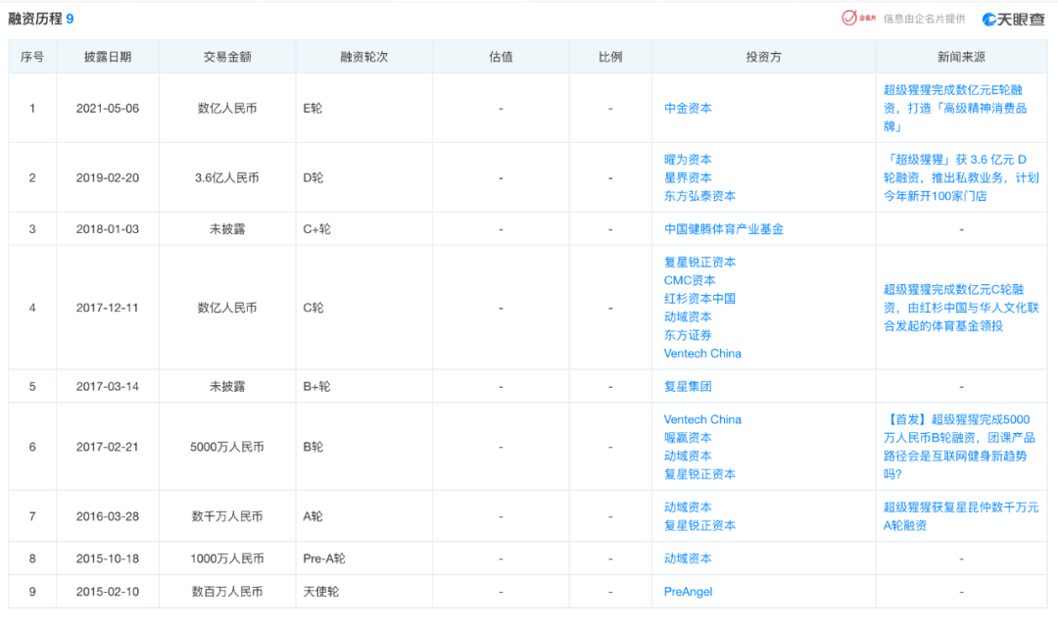Screen dimensions: 1058x629
Task: Select the date 2015-10-18
Action: coord(108,558)
